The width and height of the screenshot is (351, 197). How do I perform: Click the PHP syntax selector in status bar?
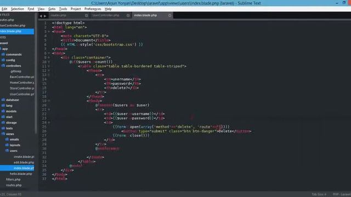342,194
